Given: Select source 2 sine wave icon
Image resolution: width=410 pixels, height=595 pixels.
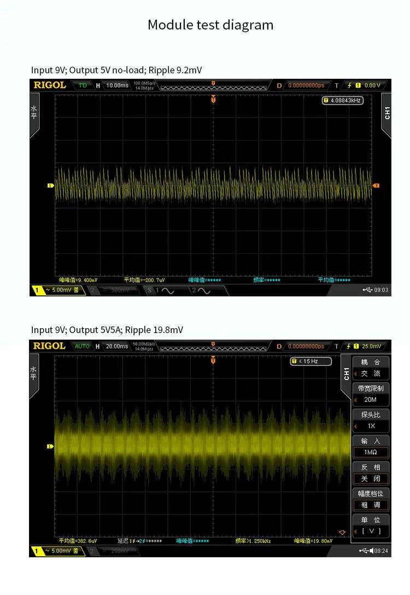Looking at the screenshot, I should coord(203,290).
